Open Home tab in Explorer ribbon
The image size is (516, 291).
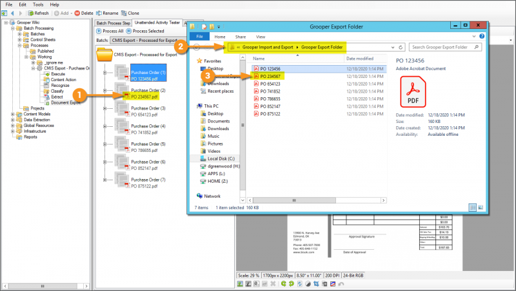tap(220, 37)
